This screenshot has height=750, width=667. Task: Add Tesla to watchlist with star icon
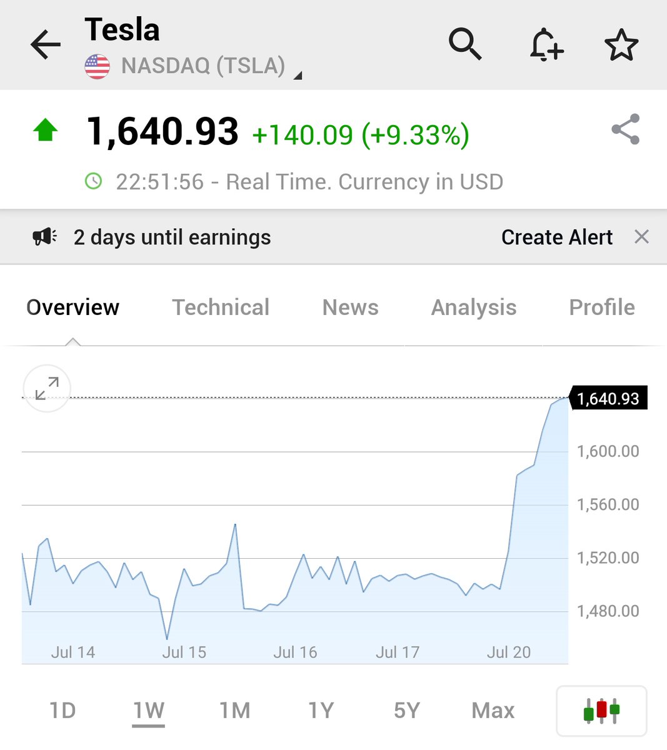click(x=621, y=45)
